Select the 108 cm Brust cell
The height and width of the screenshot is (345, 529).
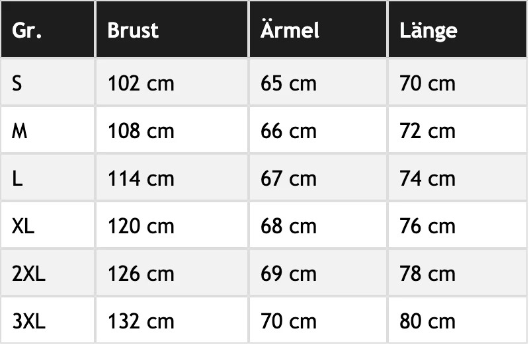coord(141,131)
